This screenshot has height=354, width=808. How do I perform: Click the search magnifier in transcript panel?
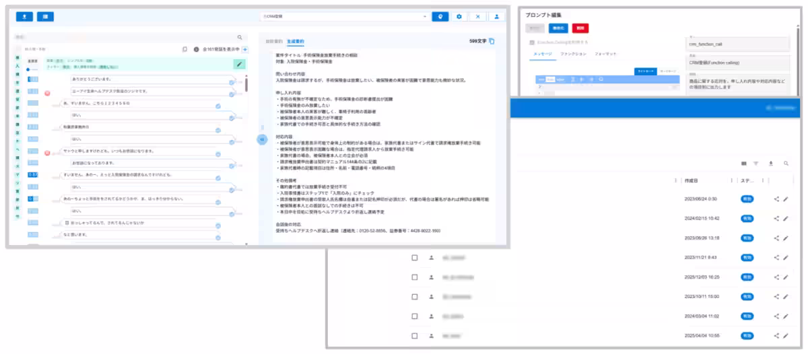click(x=240, y=38)
